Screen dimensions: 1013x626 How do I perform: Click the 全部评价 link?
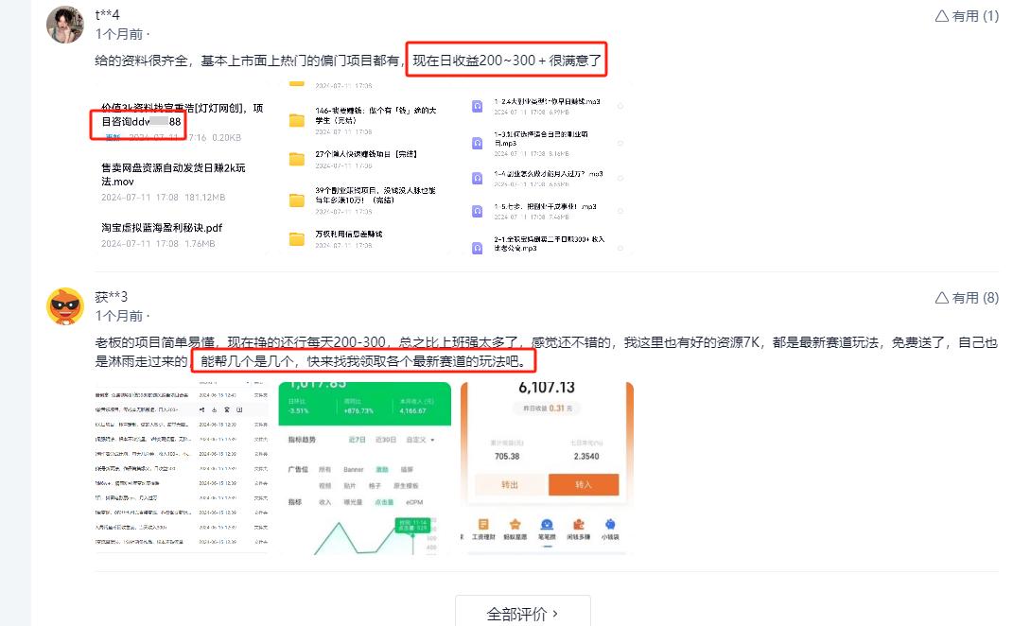pos(521,612)
